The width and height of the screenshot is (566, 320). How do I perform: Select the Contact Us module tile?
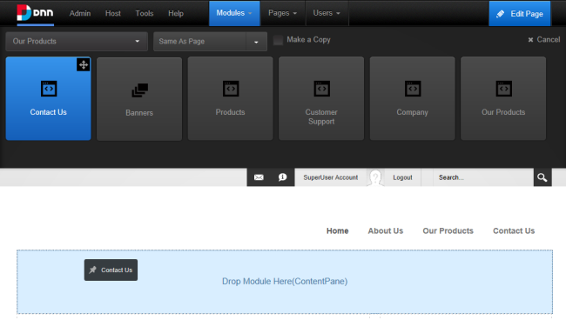pos(49,98)
